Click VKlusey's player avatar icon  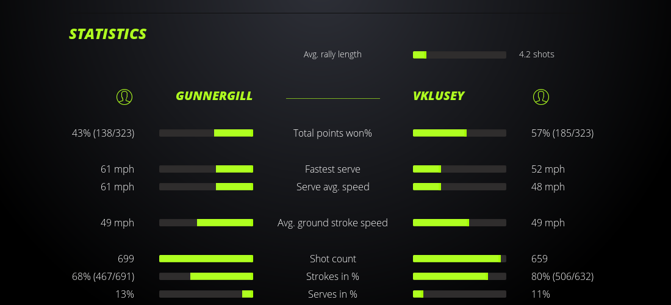tap(540, 96)
